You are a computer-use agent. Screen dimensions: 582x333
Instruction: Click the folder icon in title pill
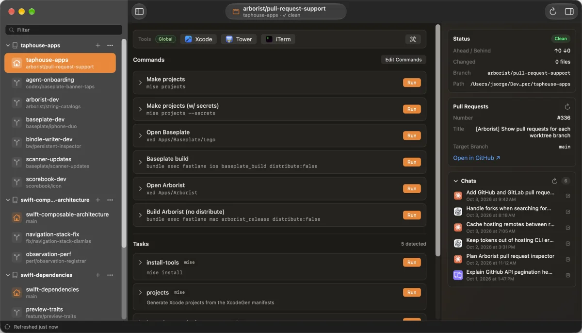tap(236, 12)
